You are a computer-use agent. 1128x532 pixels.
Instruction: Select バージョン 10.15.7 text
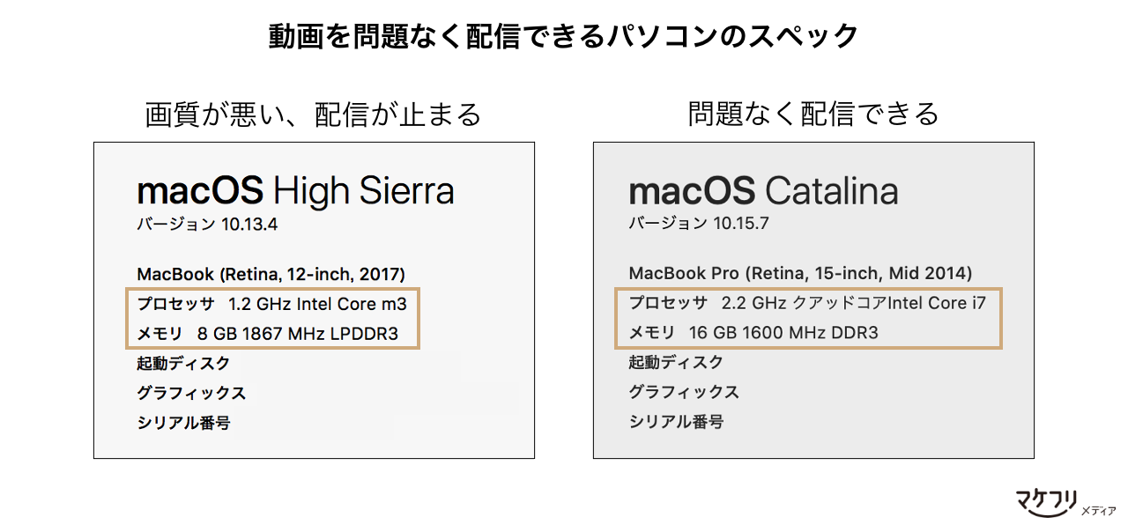[x=699, y=224]
